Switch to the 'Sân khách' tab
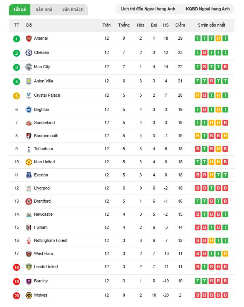Viewport: 244px width, 307px height. (x=73, y=9)
